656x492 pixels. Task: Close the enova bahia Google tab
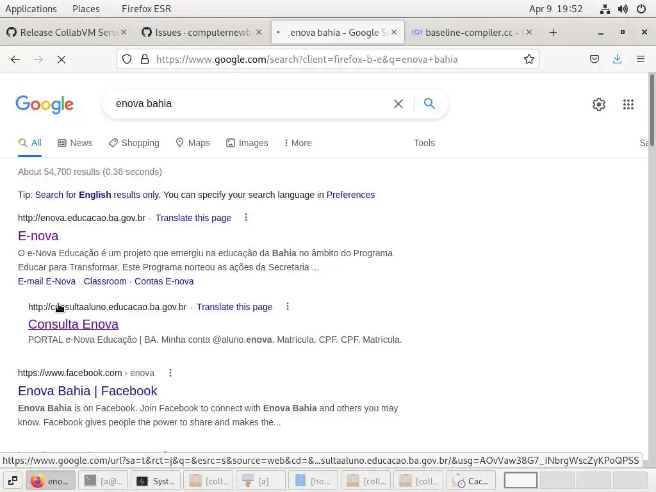click(394, 32)
